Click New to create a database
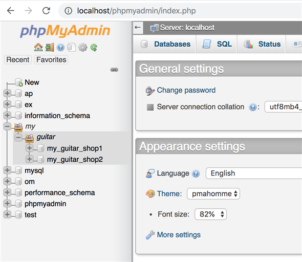 pyautogui.click(x=32, y=82)
